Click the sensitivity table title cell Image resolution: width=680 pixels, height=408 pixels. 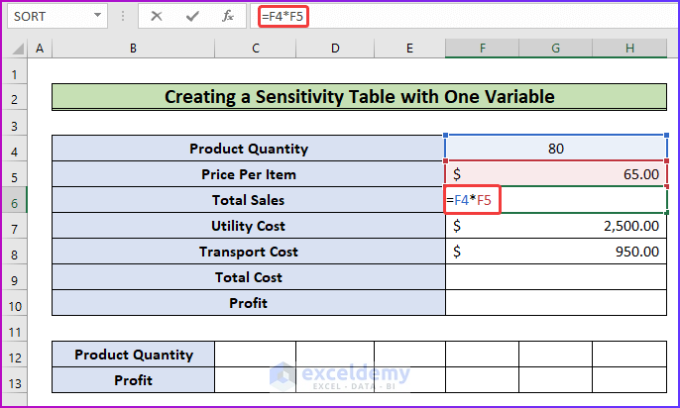click(358, 97)
